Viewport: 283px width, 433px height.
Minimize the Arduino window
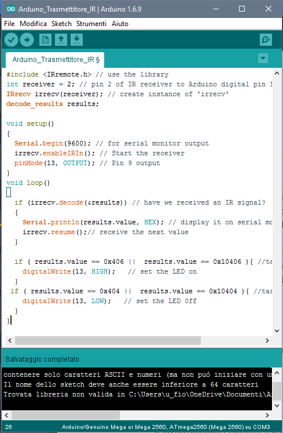pos(216,9)
